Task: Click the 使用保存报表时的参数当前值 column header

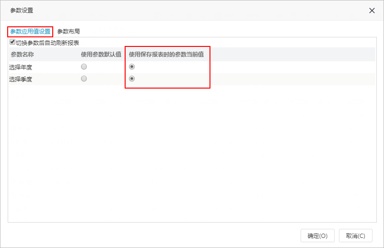Action: (166, 54)
